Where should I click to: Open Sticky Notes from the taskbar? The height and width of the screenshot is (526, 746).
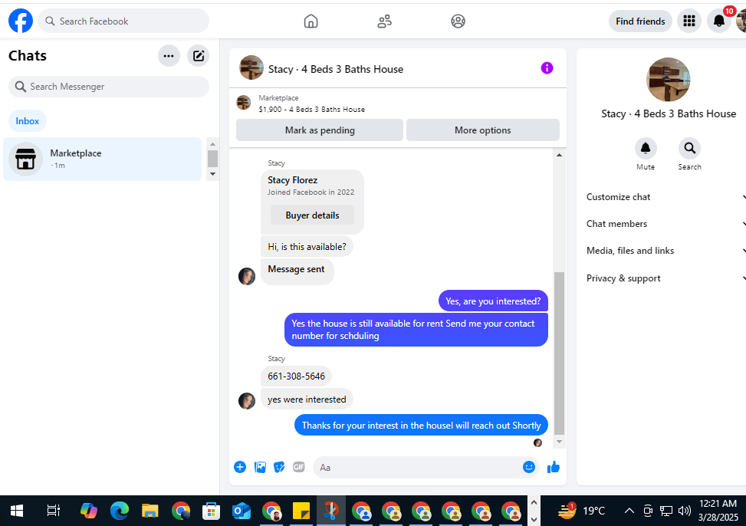(301, 511)
